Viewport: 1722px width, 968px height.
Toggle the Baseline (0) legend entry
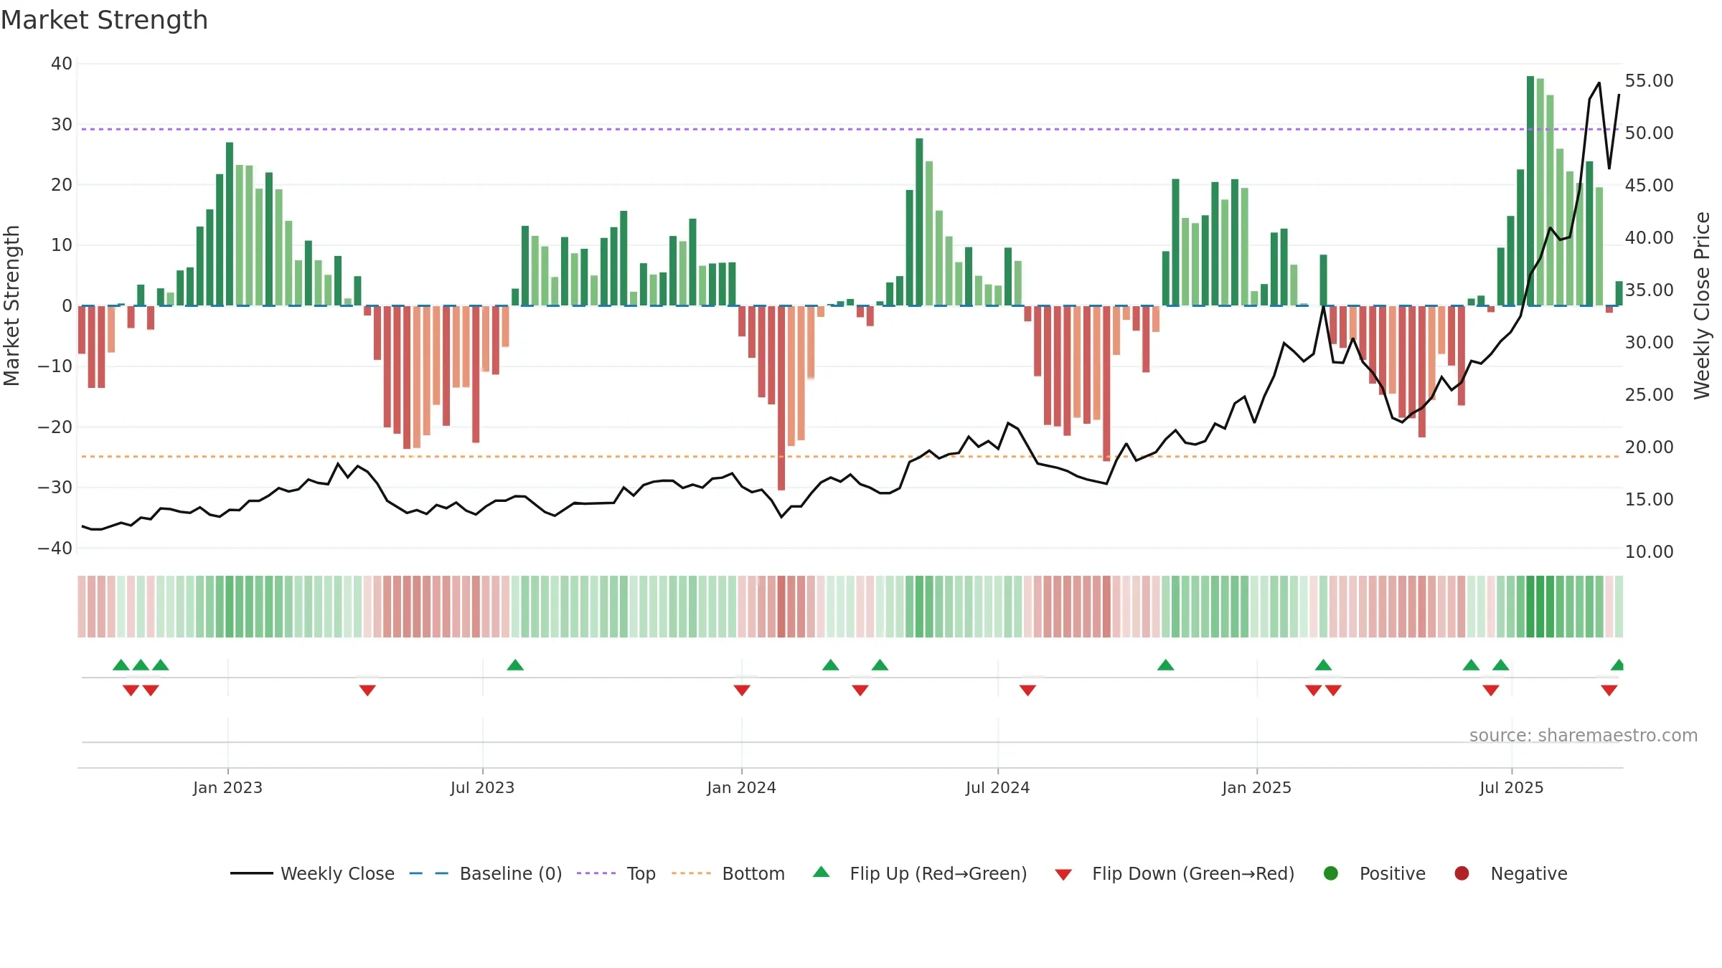[x=486, y=873]
